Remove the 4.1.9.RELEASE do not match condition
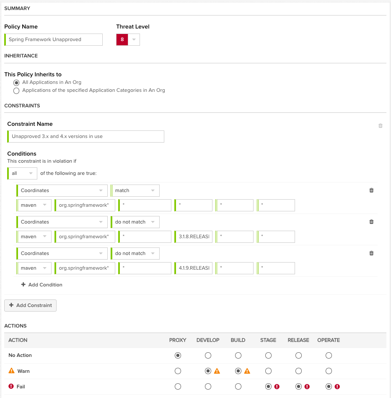 point(371,253)
